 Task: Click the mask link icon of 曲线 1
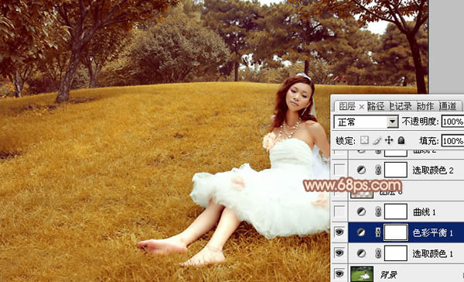pos(378,211)
